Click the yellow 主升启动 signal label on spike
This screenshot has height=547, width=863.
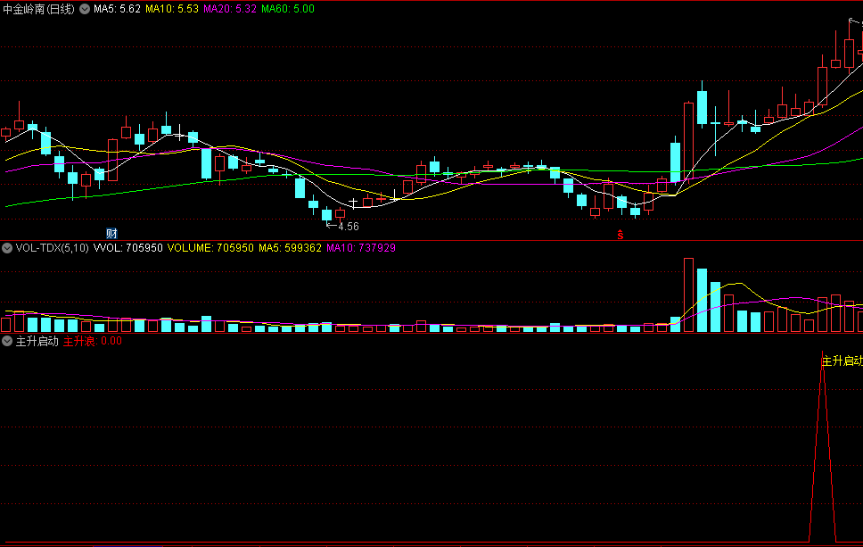(x=842, y=361)
